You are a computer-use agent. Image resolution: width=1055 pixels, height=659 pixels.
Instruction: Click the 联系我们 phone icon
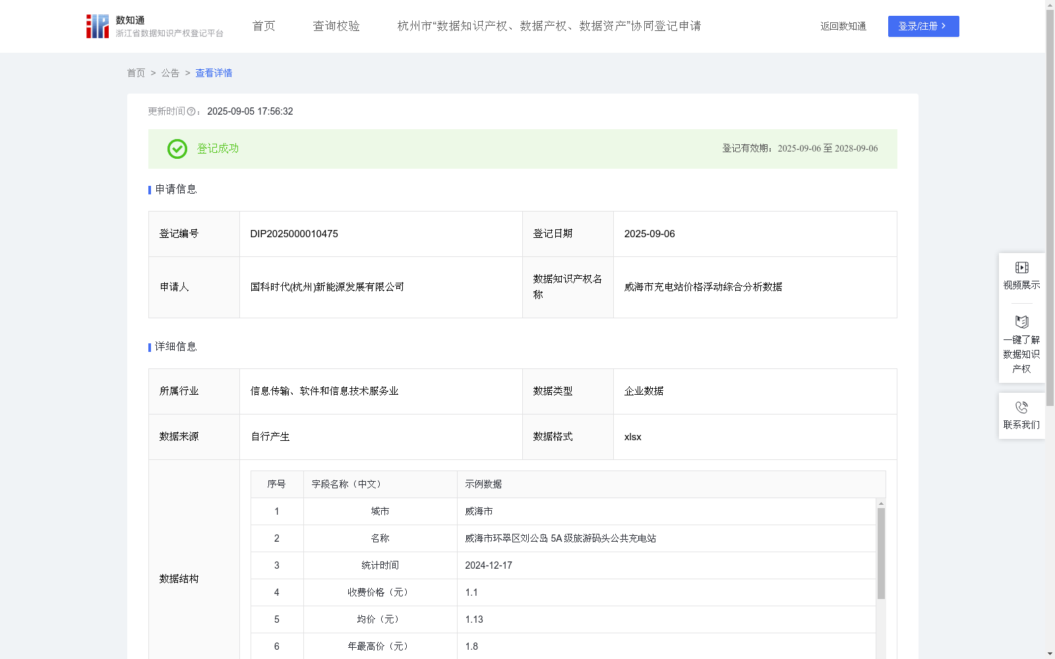coord(1021,407)
